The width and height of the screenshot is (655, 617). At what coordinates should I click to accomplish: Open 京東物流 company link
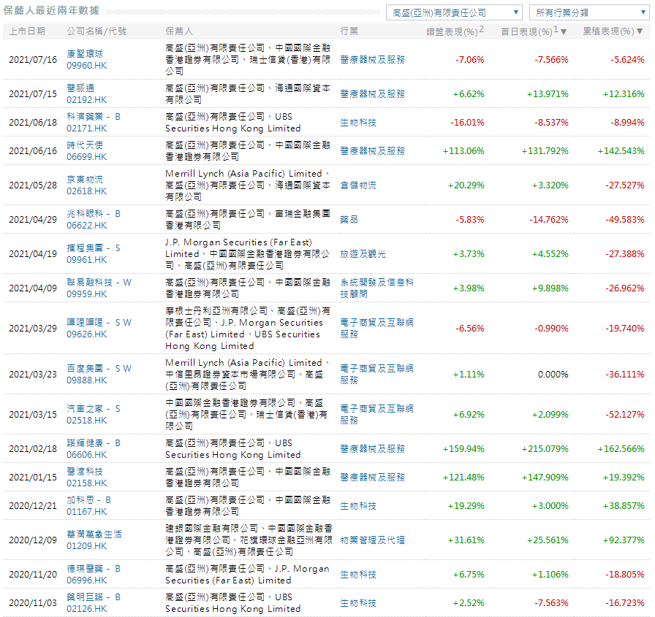click(85, 180)
